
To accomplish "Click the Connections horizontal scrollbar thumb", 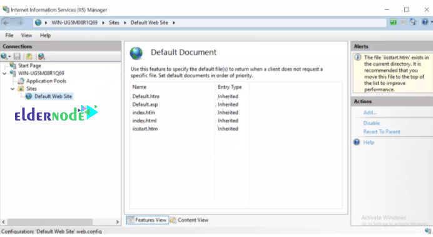I will click(50, 221).
